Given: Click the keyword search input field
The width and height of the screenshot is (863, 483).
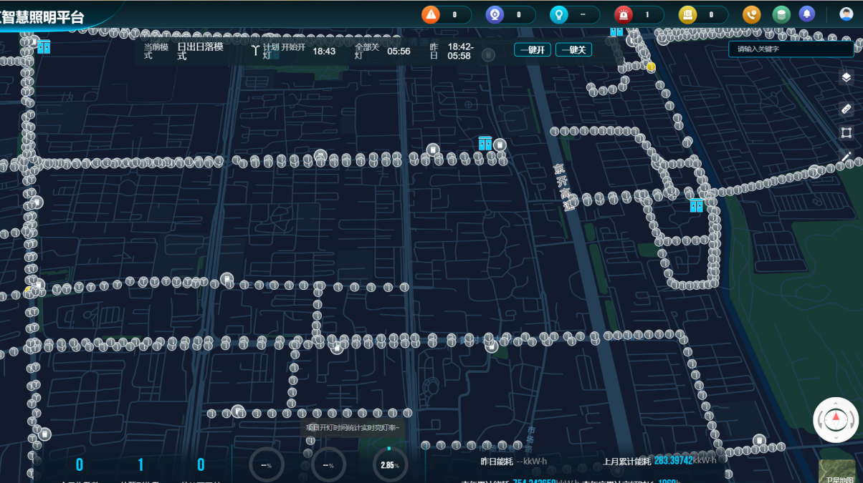Looking at the screenshot, I should 791,49.
